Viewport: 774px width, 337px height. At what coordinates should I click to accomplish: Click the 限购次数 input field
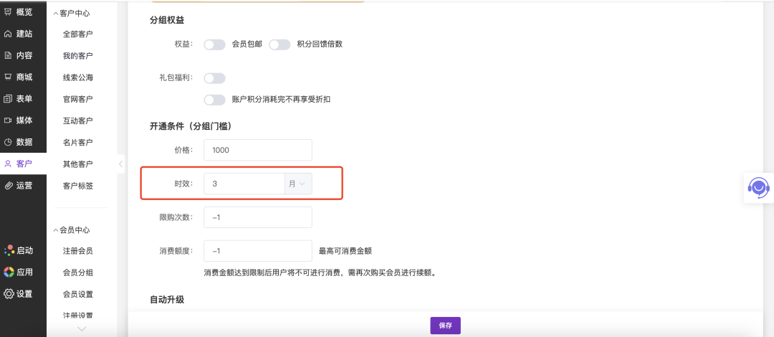coord(258,217)
